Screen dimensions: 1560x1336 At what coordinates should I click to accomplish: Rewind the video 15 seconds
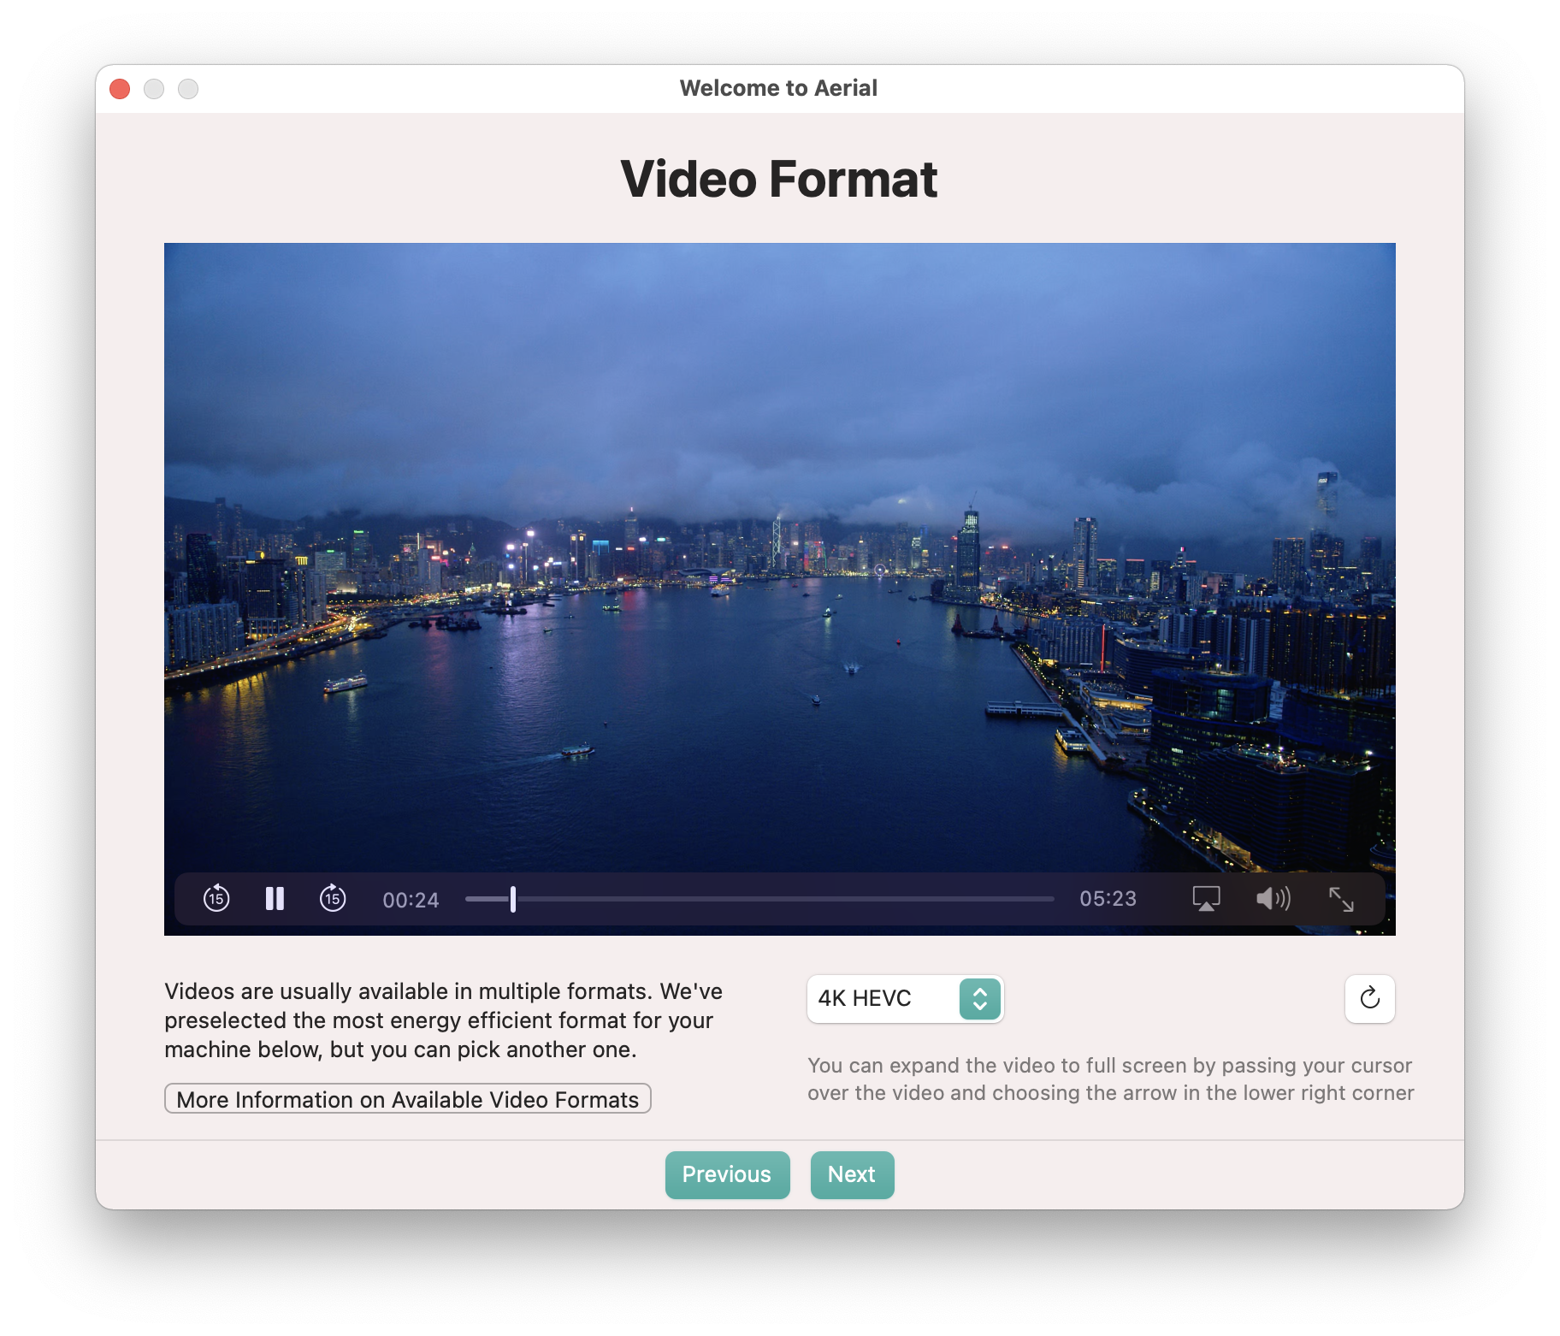216,899
